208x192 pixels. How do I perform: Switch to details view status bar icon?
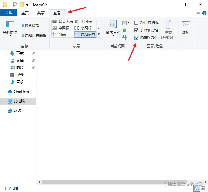click(197, 188)
